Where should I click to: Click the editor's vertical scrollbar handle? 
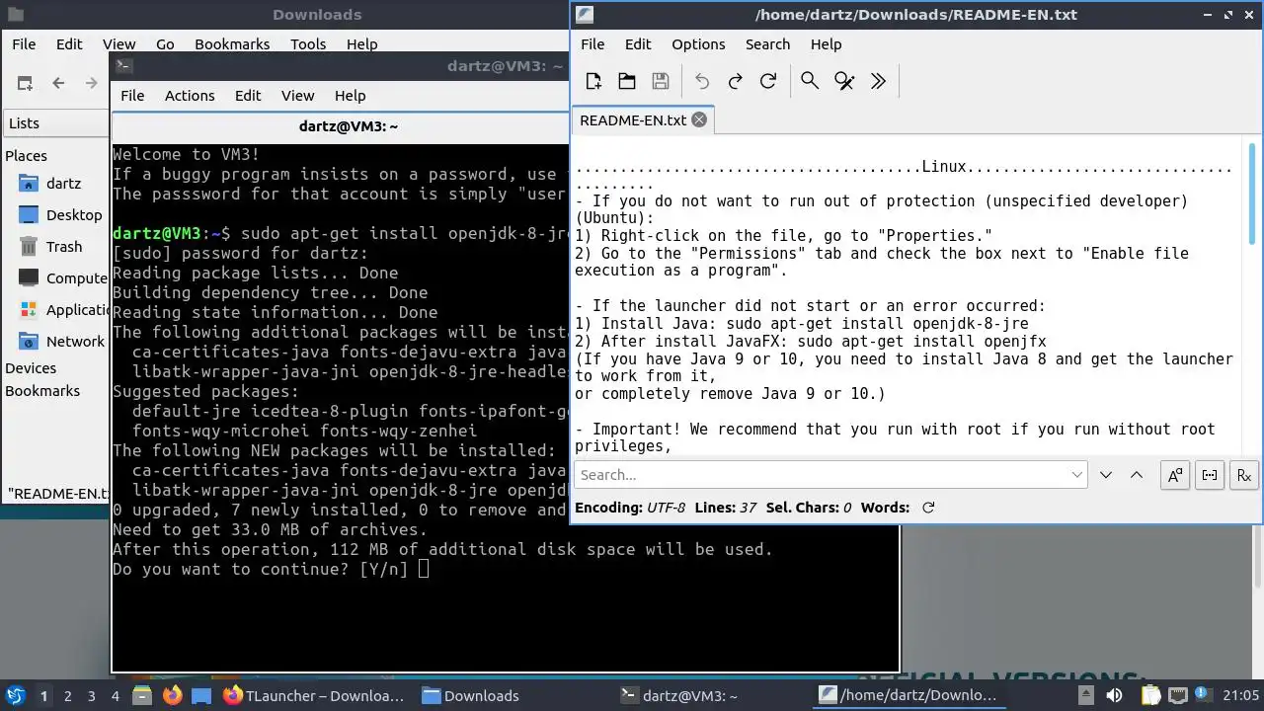point(1252,194)
